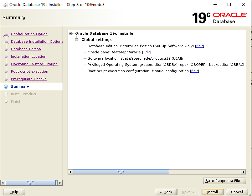This screenshot has height=196, width=252.
Task: Click summary pane scroll-right arrow
Action: point(243,172)
